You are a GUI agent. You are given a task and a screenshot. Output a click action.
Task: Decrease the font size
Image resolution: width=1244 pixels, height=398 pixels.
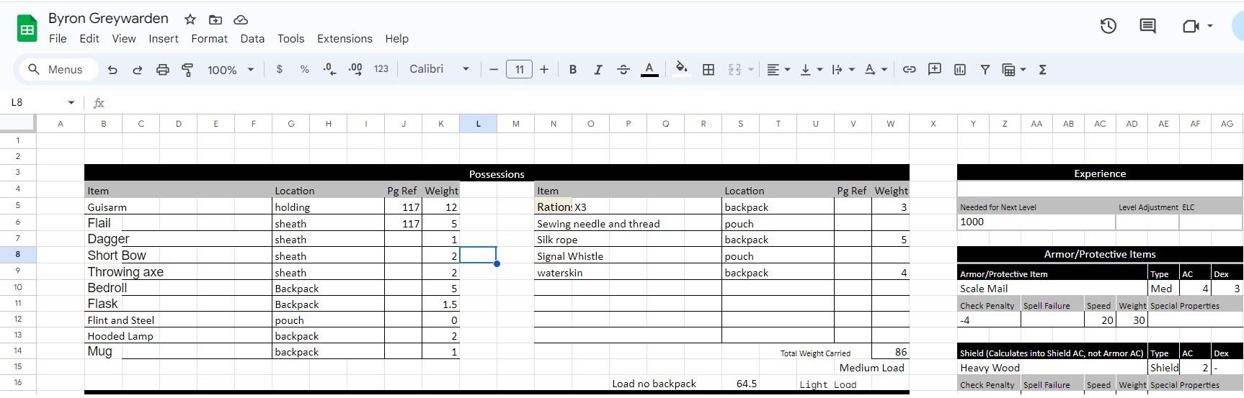tap(494, 69)
